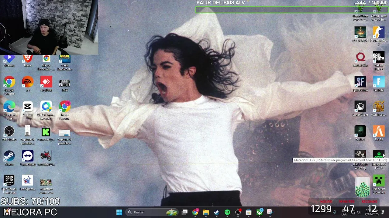Select the CapCut desktop shortcut
This screenshot has height=218, width=389.
pyautogui.click(x=28, y=109)
